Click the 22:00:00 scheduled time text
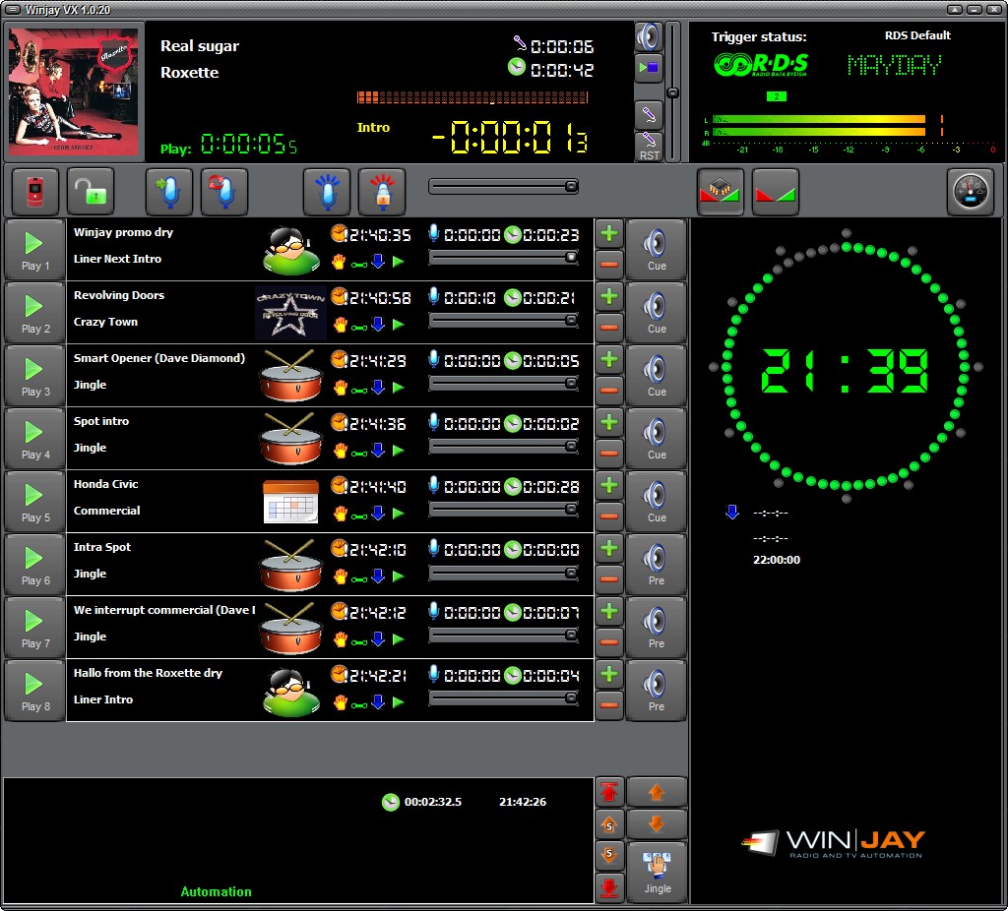 777,560
